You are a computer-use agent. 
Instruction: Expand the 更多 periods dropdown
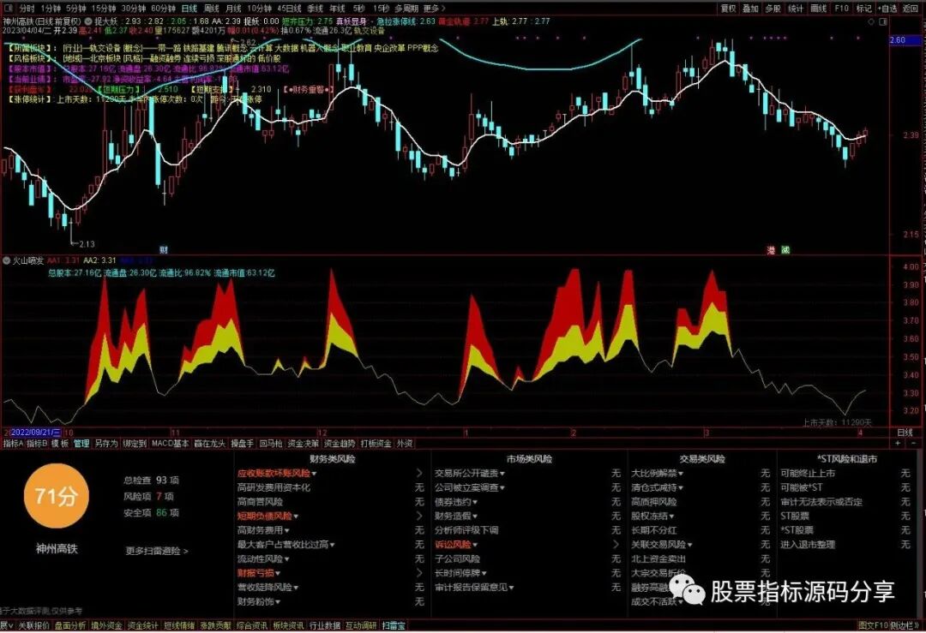coord(435,9)
